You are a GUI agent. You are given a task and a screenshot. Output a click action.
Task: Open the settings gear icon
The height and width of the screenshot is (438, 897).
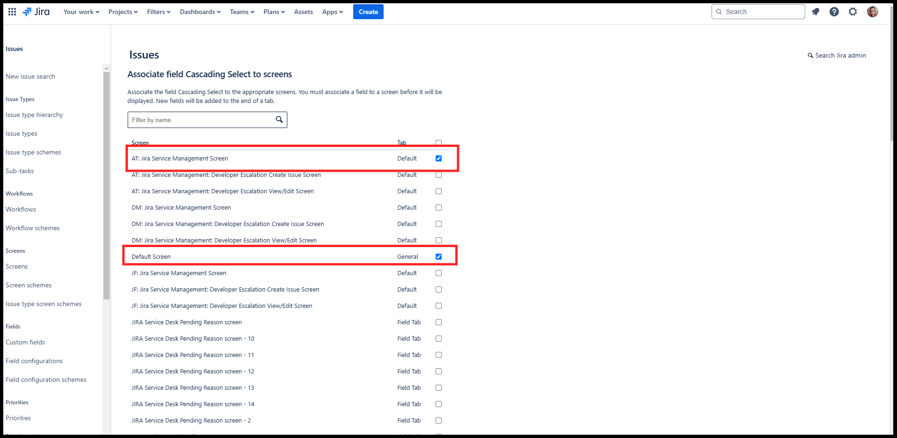(853, 12)
